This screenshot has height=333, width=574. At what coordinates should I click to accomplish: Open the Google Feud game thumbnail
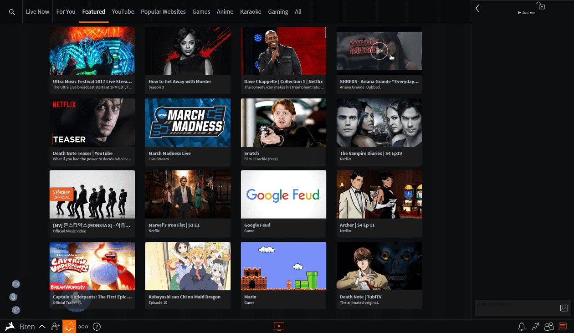click(x=283, y=195)
